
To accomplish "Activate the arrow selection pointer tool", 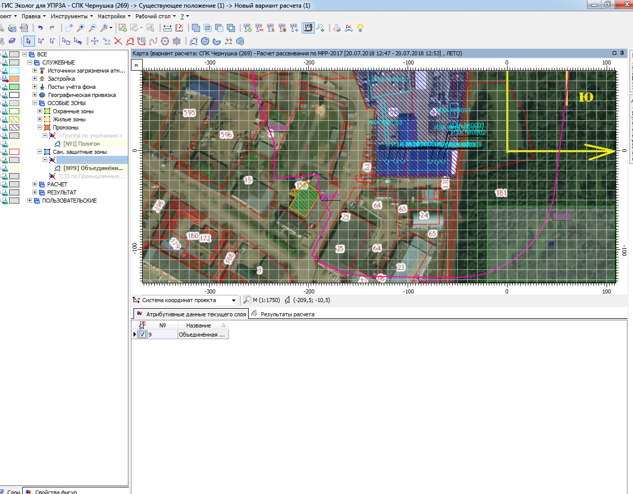I will (29, 41).
